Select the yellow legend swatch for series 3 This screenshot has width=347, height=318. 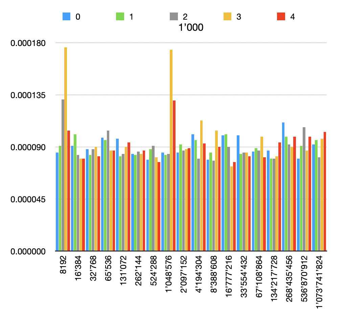coord(227,17)
